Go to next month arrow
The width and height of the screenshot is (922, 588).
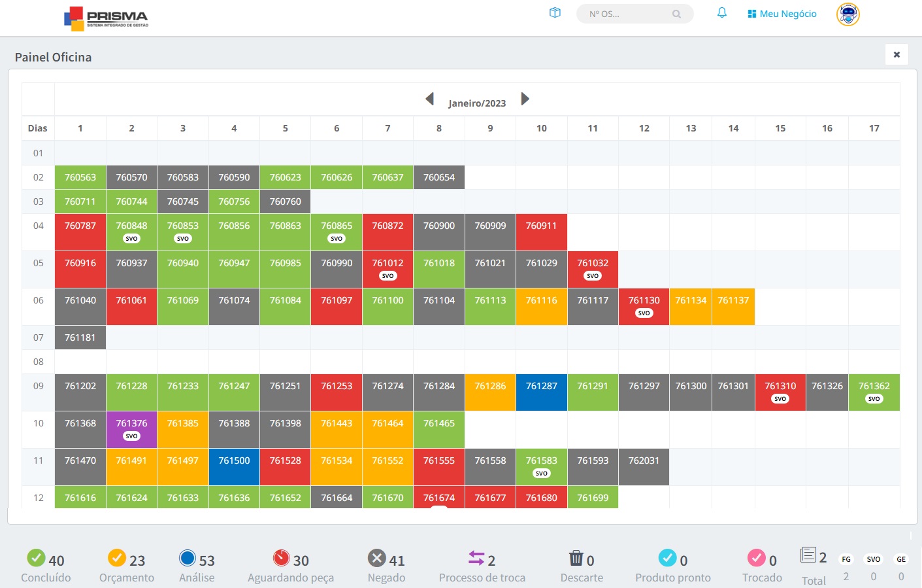(x=525, y=99)
